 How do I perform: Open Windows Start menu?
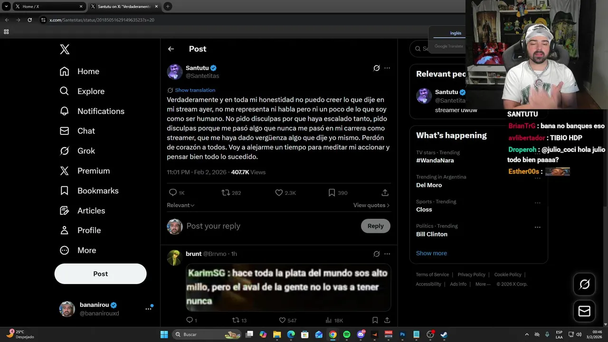click(164, 334)
